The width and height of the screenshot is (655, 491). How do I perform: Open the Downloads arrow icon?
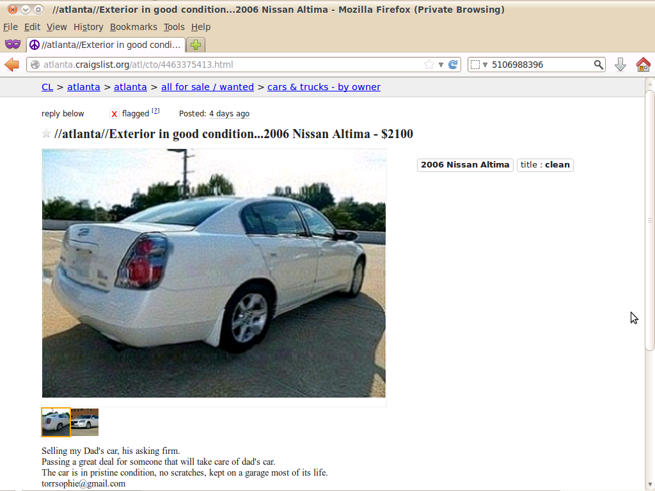(x=620, y=65)
